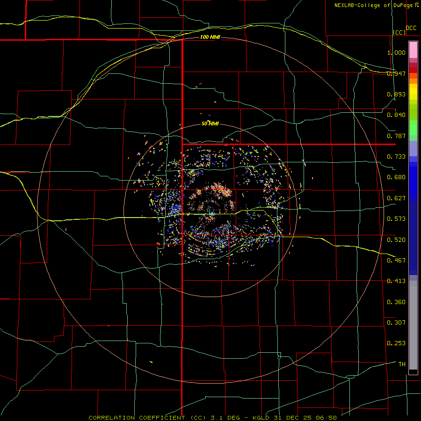This screenshot has height=421, width=421.
Task: Select the 0.360 scale value
Action: point(396,302)
